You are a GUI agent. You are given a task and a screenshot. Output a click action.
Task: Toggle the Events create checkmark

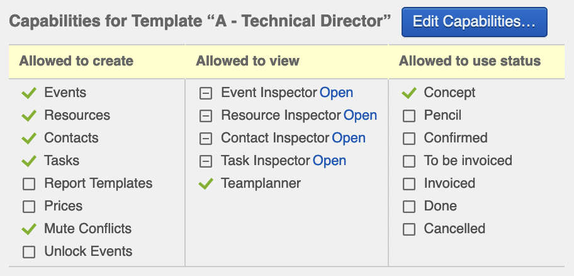[x=28, y=93]
